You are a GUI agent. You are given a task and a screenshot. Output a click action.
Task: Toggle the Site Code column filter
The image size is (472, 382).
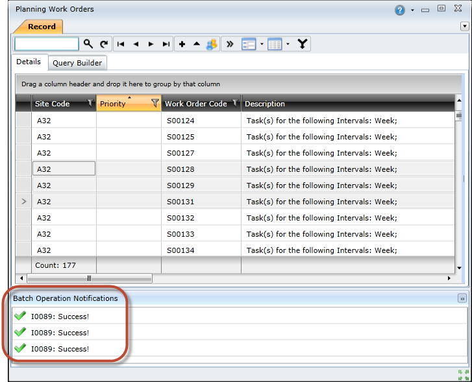(x=90, y=103)
